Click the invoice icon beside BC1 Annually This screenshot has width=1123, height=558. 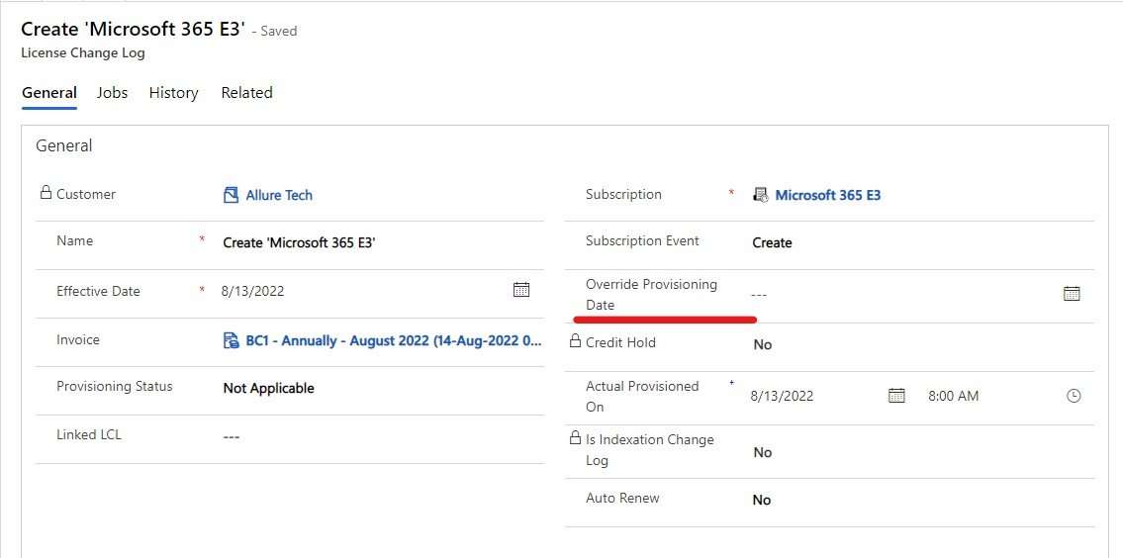pyautogui.click(x=231, y=340)
